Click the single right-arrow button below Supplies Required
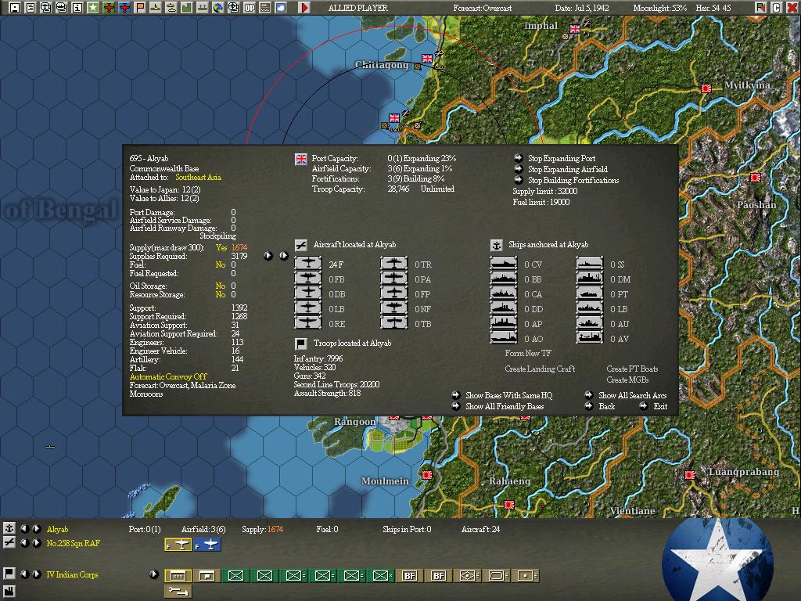 click(x=268, y=256)
